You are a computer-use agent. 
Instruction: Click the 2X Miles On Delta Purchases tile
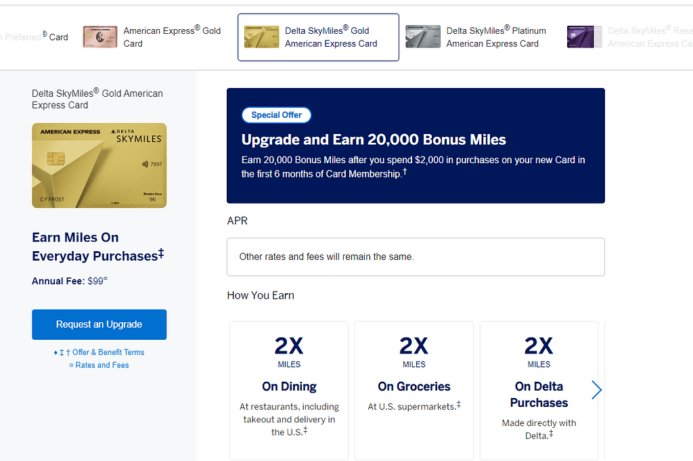click(x=539, y=391)
